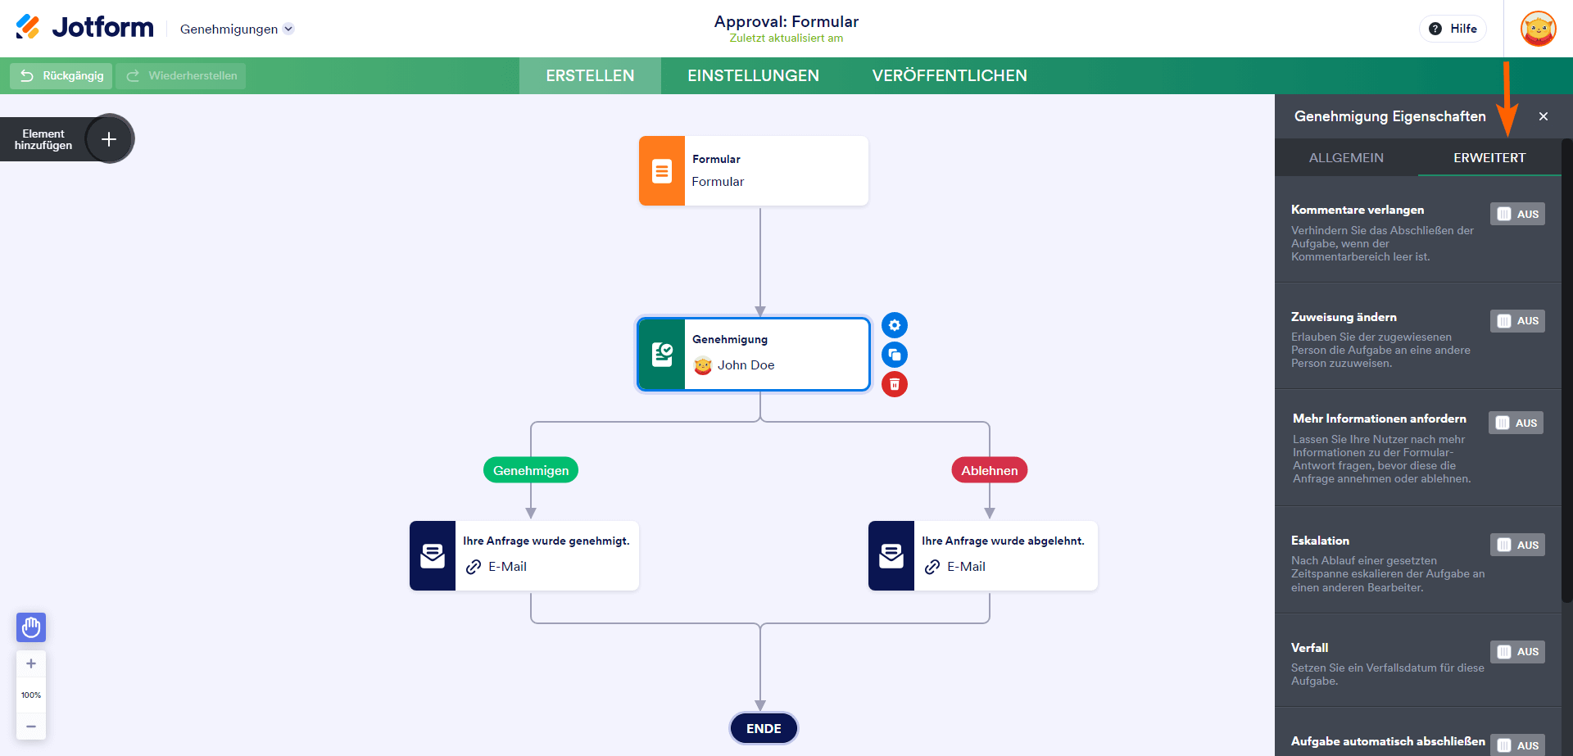Switch to the ALLGEMEIN tab

[1346, 158]
